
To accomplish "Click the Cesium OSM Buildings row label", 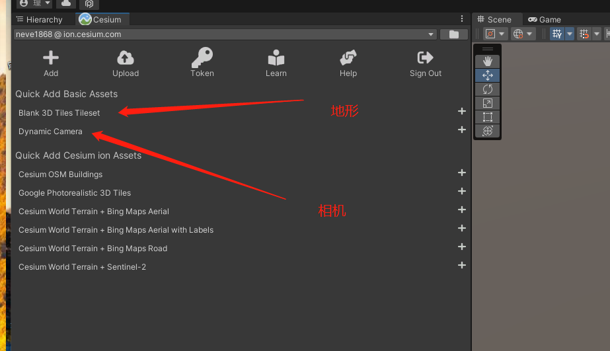I will click(60, 175).
